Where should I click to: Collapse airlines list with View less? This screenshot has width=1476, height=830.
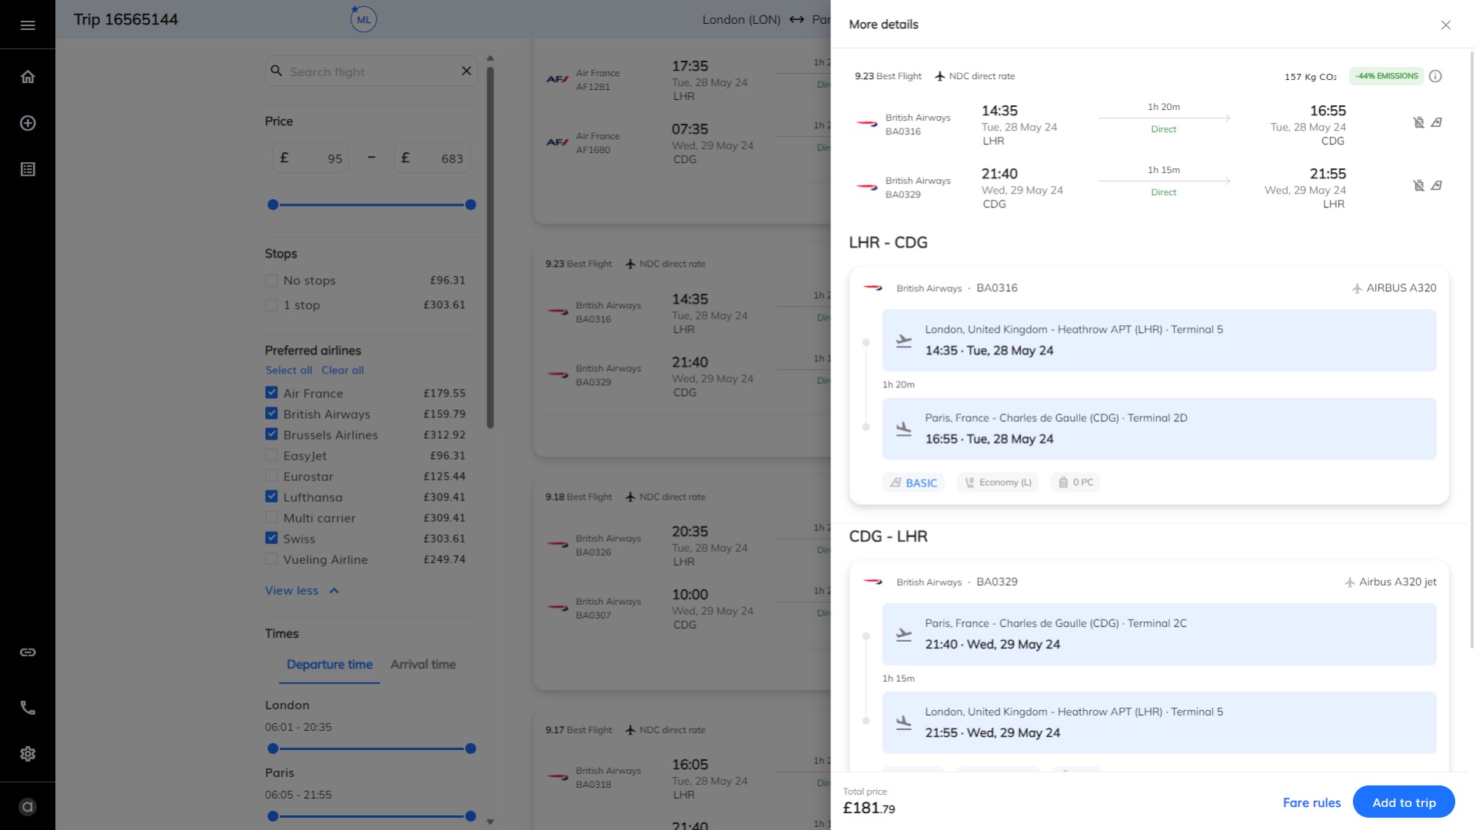tap(302, 590)
